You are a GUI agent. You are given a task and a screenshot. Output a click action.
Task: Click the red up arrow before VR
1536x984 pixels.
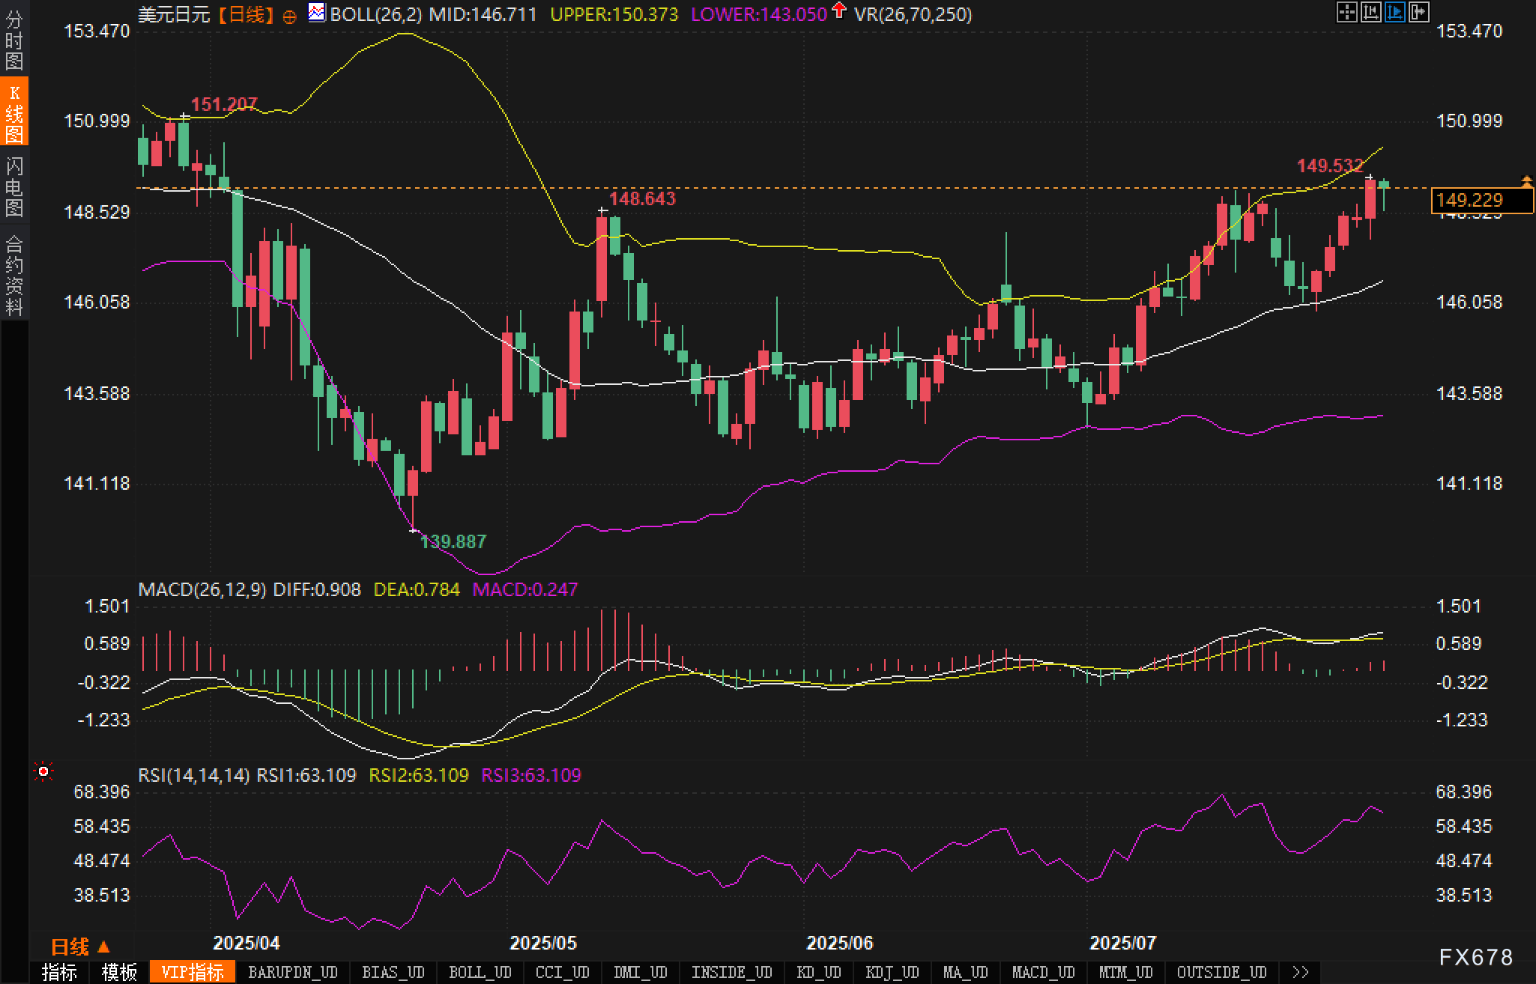click(x=839, y=10)
